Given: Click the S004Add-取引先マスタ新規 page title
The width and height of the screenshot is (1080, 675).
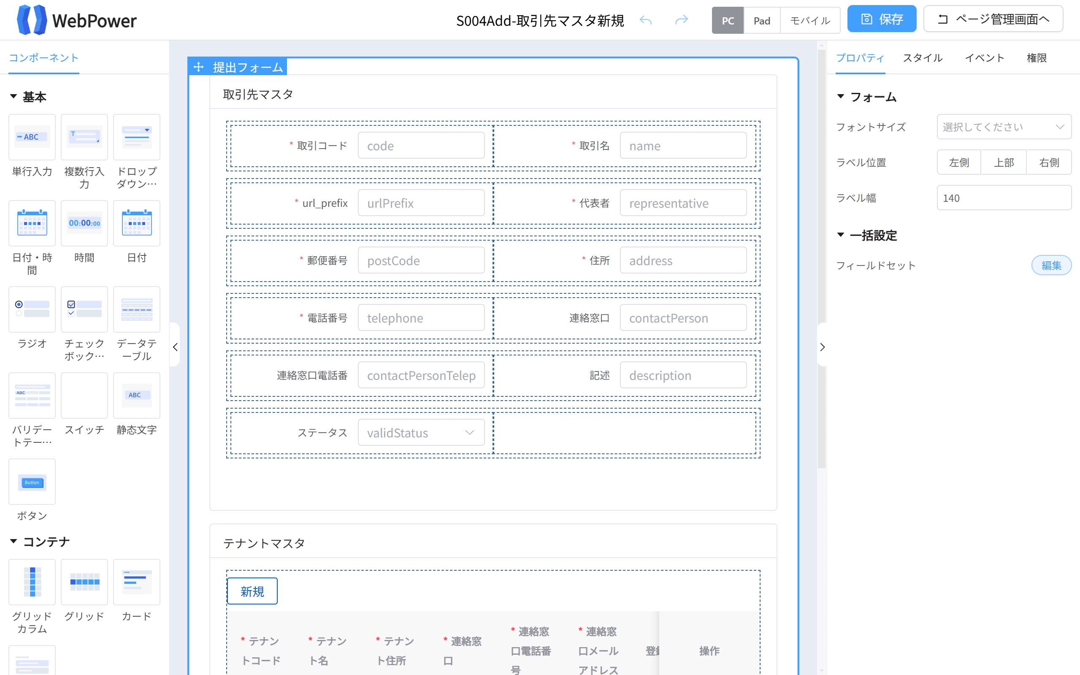Looking at the screenshot, I should point(539,20).
